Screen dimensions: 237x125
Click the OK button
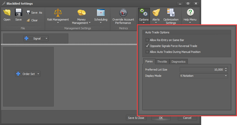(161, 118)
